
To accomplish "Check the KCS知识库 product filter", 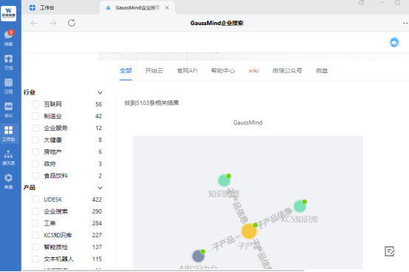I will [36, 235].
